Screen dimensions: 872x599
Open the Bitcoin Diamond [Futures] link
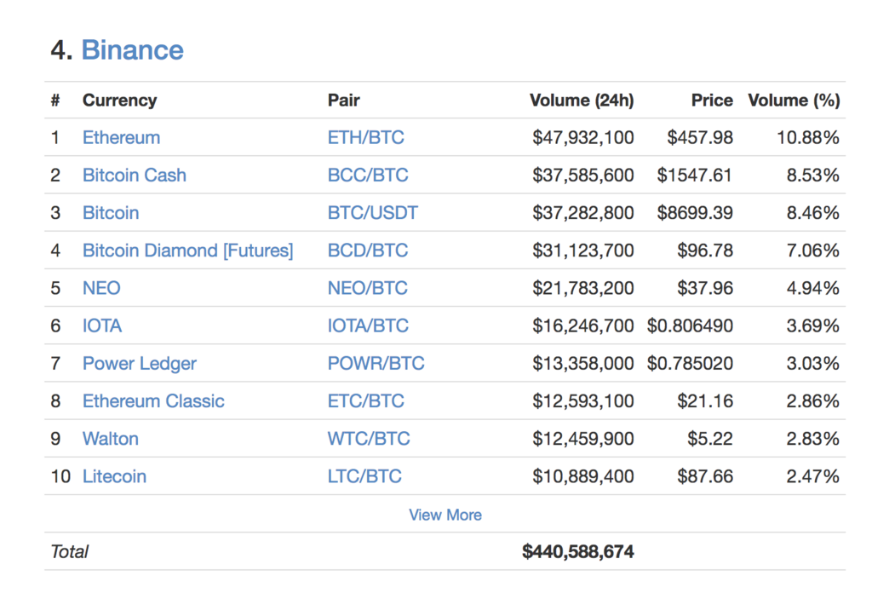pyautogui.click(x=188, y=251)
